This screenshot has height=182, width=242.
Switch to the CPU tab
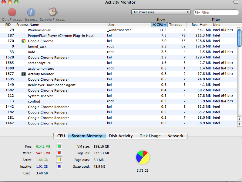(x=61, y=136)
